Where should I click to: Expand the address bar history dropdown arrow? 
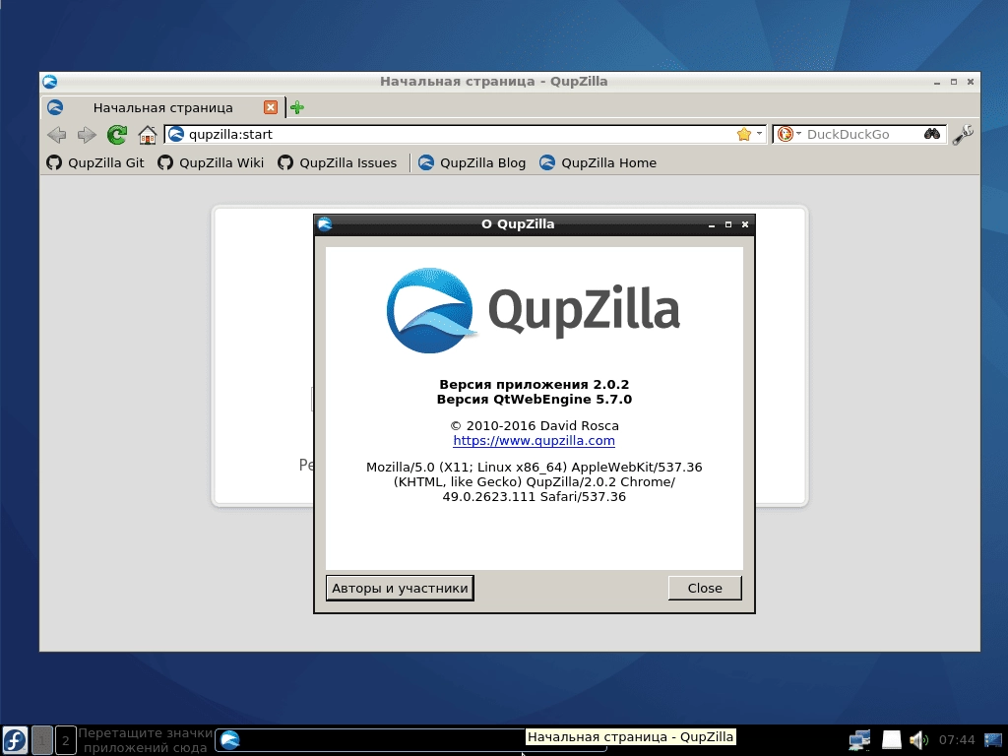pos(759,134)
